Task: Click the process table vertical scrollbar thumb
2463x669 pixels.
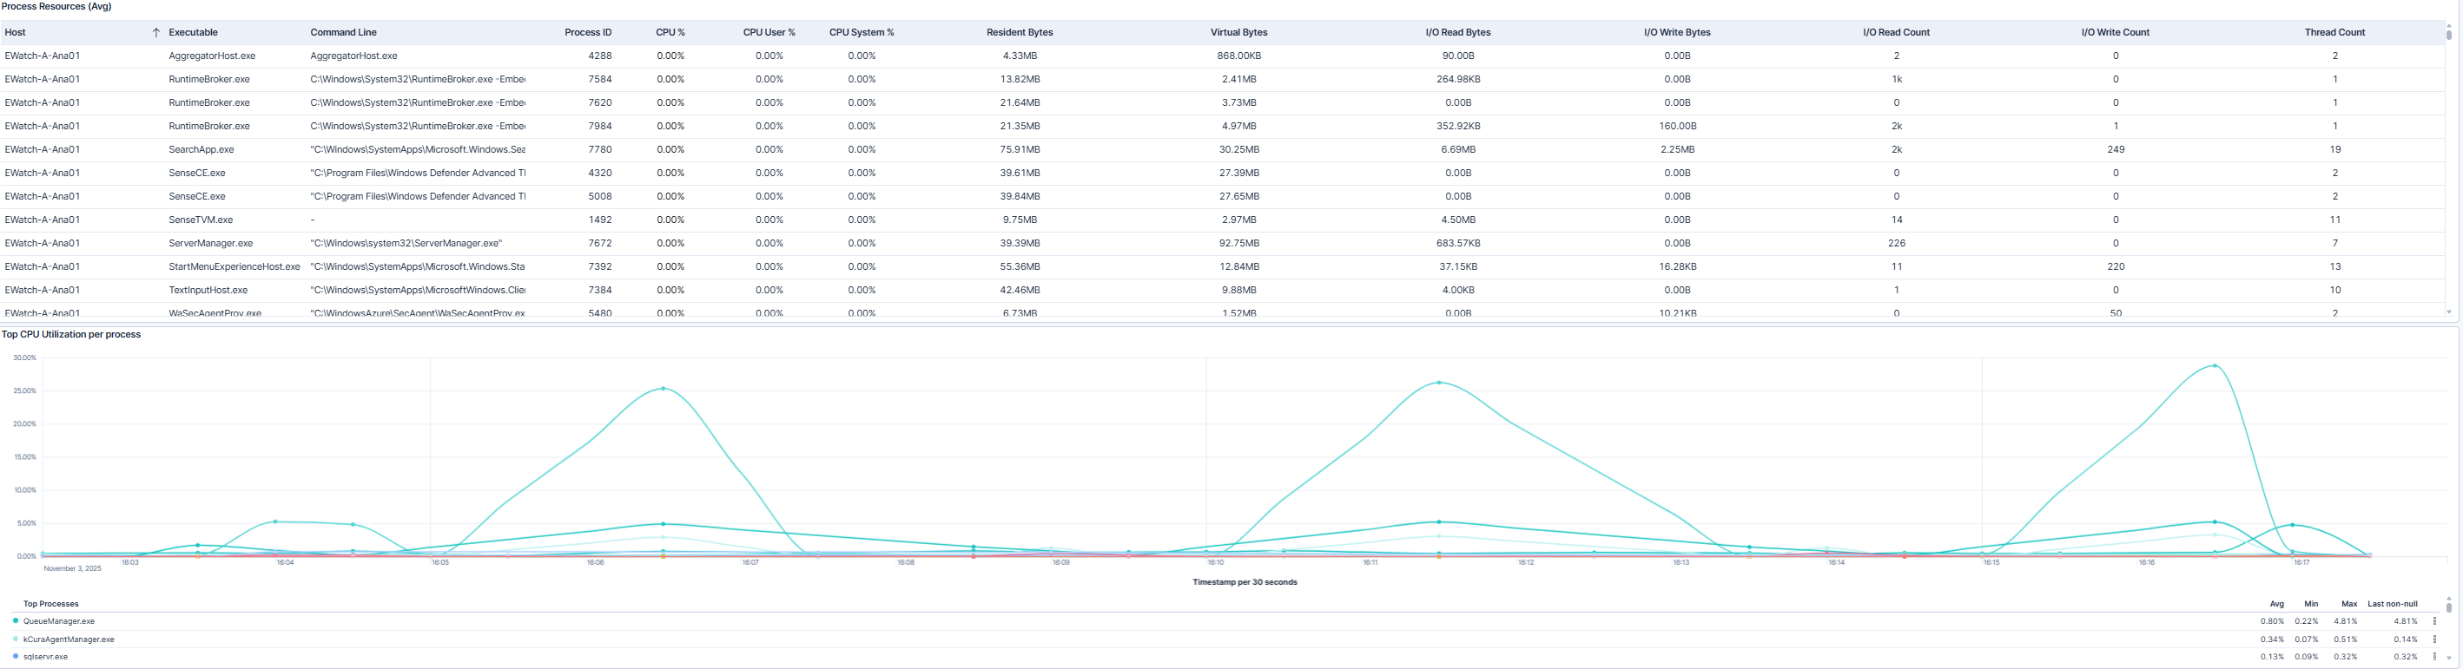Action: 2448,35
